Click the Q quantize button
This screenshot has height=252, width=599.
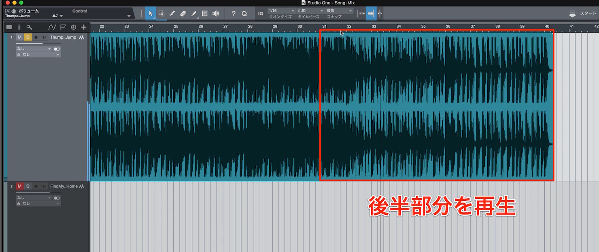coord(244,13)
